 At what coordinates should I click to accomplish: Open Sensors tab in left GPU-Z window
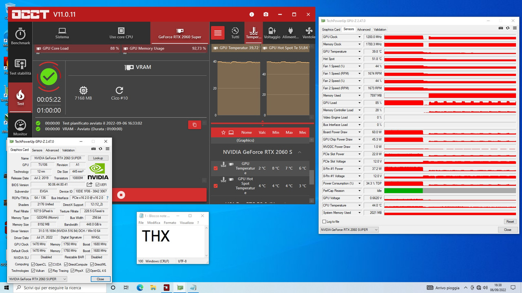pyautogui.click(x=37, y=150)
